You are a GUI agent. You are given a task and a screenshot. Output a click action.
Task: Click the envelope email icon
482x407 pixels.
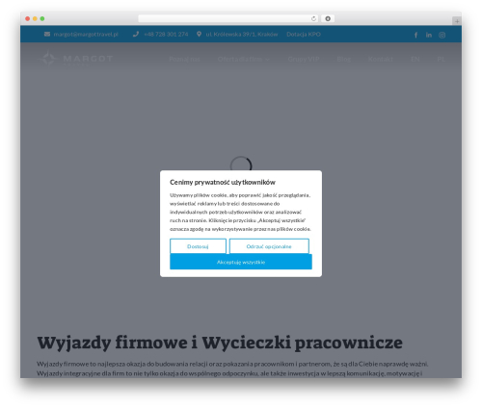47,34
